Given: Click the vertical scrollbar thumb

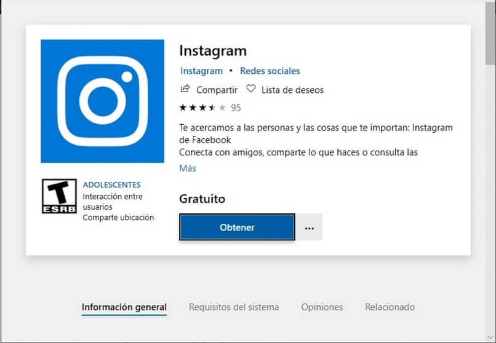Looking at the screenshot, I should point(490,33).
